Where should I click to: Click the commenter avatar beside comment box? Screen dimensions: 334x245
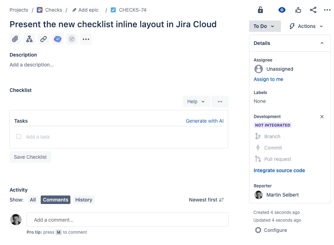(16, 220)
